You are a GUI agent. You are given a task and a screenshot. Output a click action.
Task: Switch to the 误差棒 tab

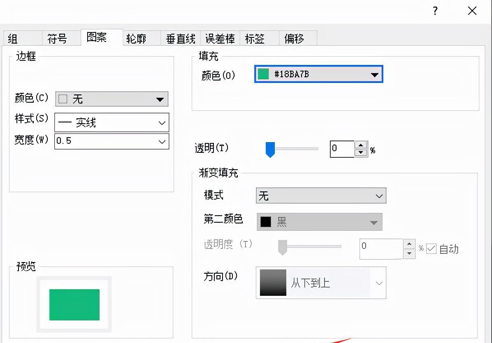[220, 39]
